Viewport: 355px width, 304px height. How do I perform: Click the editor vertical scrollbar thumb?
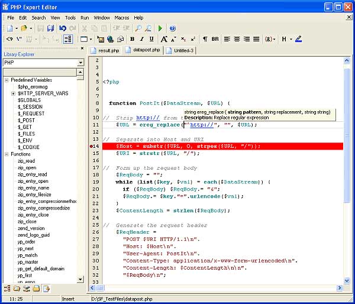[x=347, y=135]
